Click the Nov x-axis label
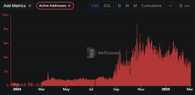 (x=141, y=89)
